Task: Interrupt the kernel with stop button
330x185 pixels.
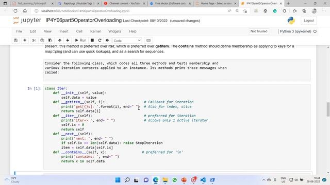Action: point(92,40)
